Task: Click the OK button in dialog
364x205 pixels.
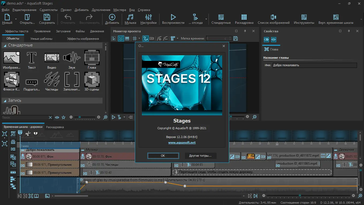Action: pos(163,156)
